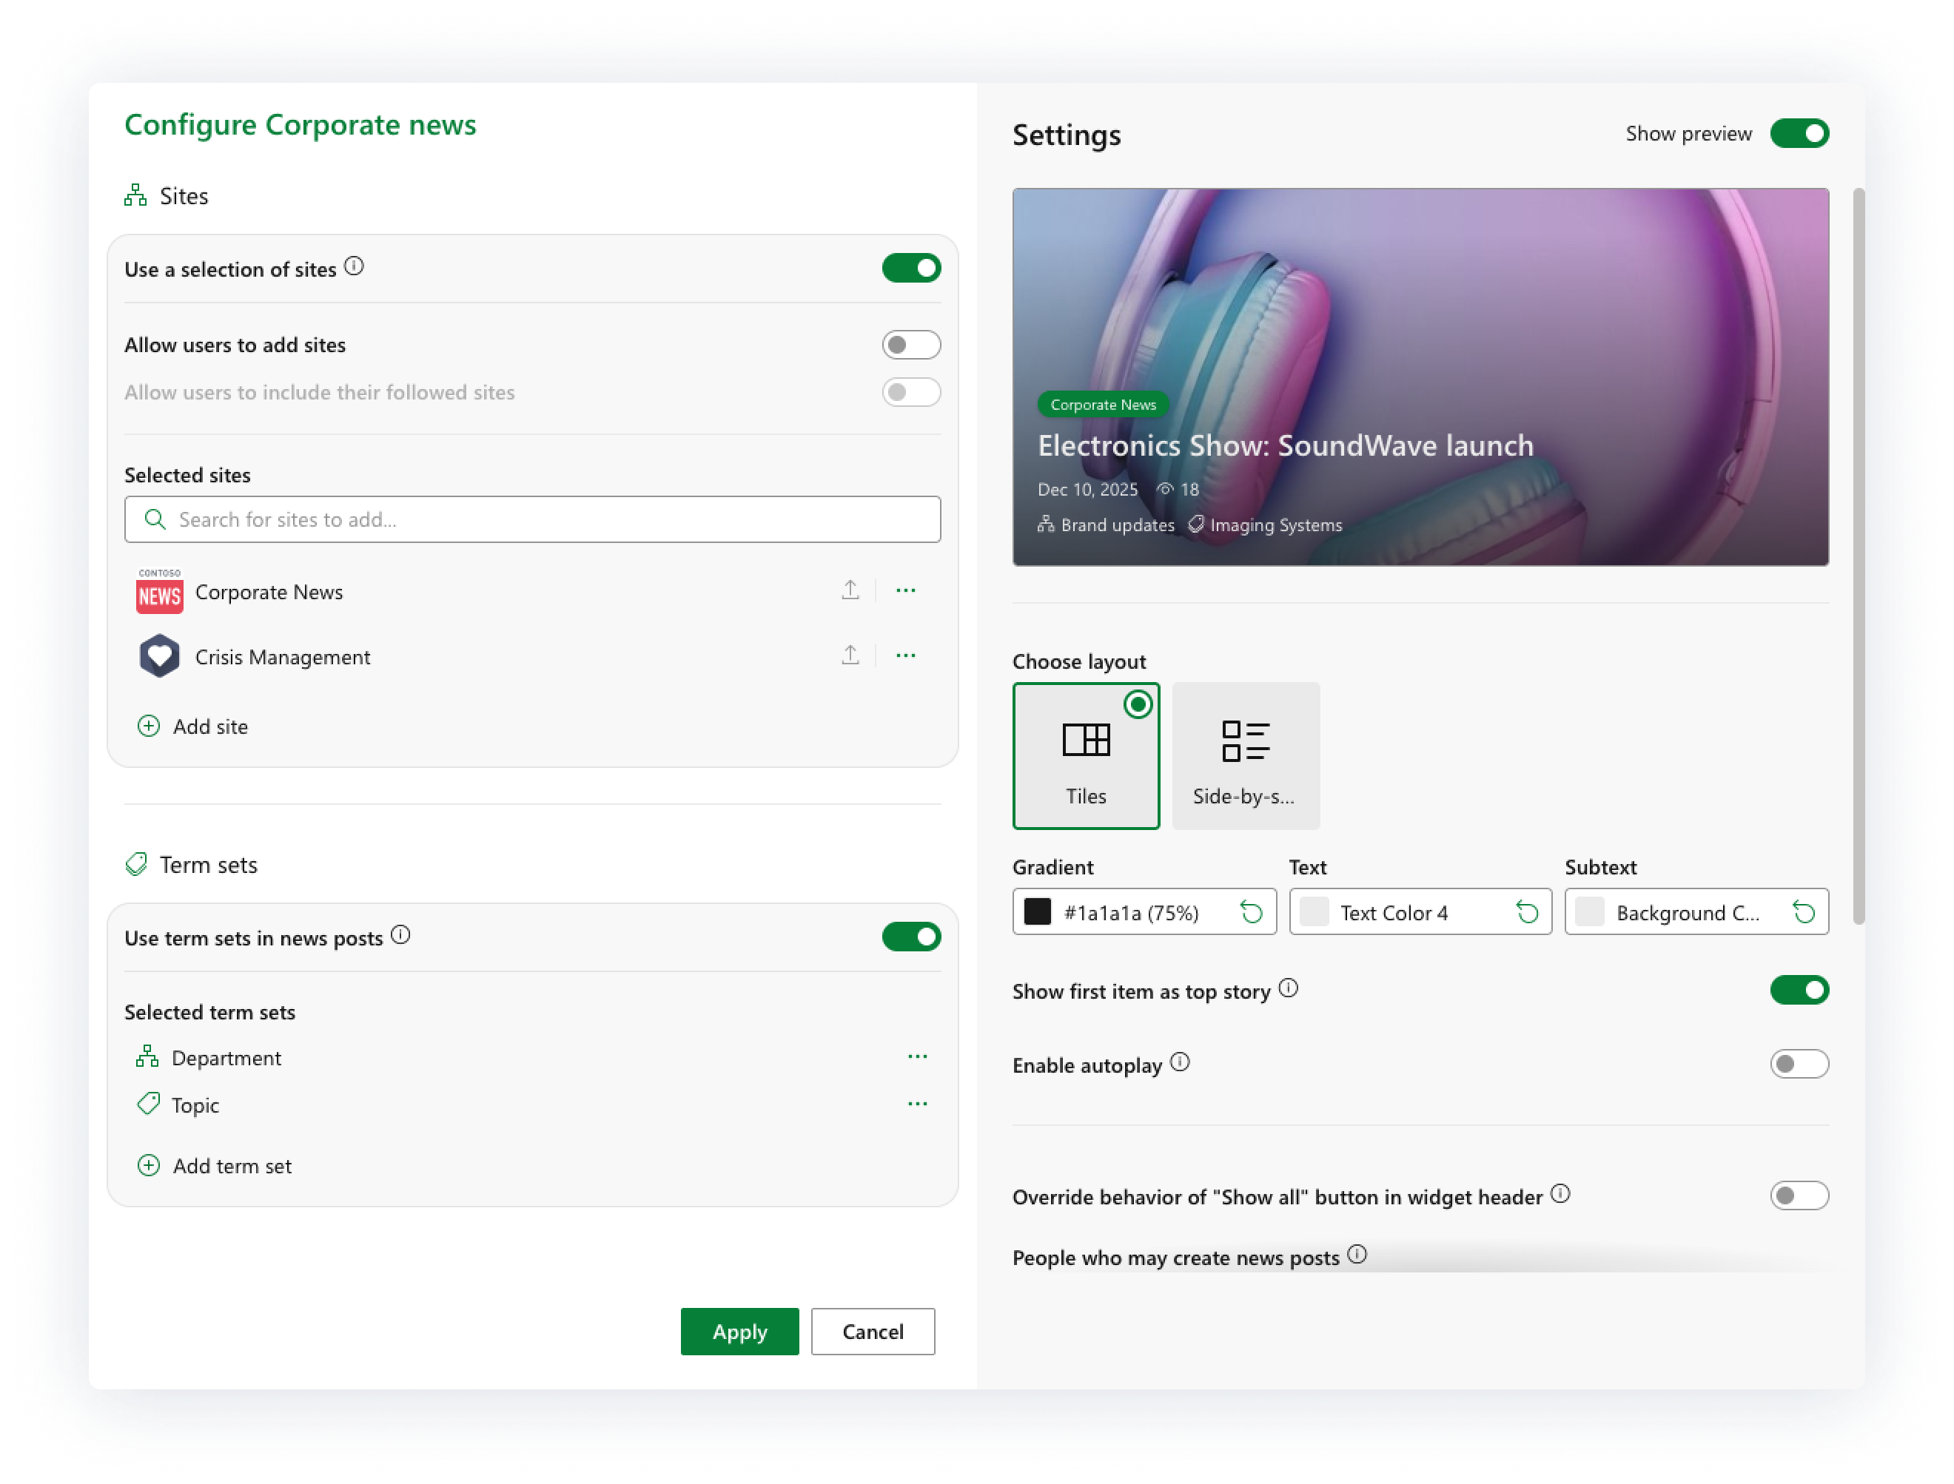The width and height of the screenshot is (1954, 1484).
Task: Reset the Gradient color value
Action: point(1251,911)
